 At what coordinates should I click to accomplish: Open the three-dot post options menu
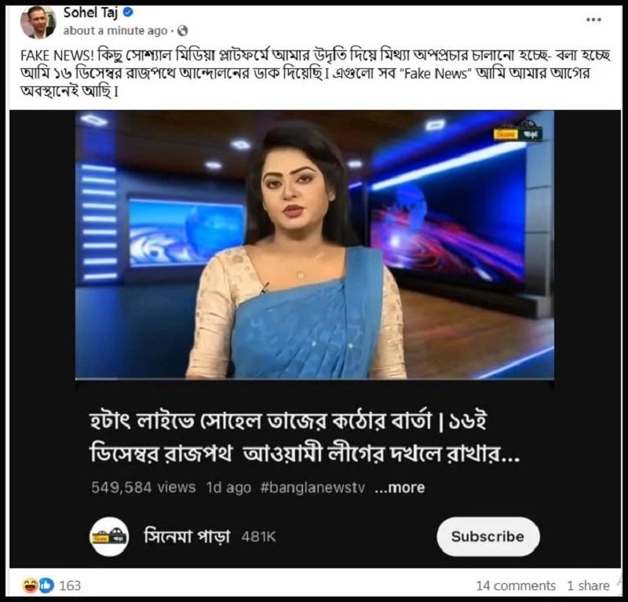[x=593, y=20]
